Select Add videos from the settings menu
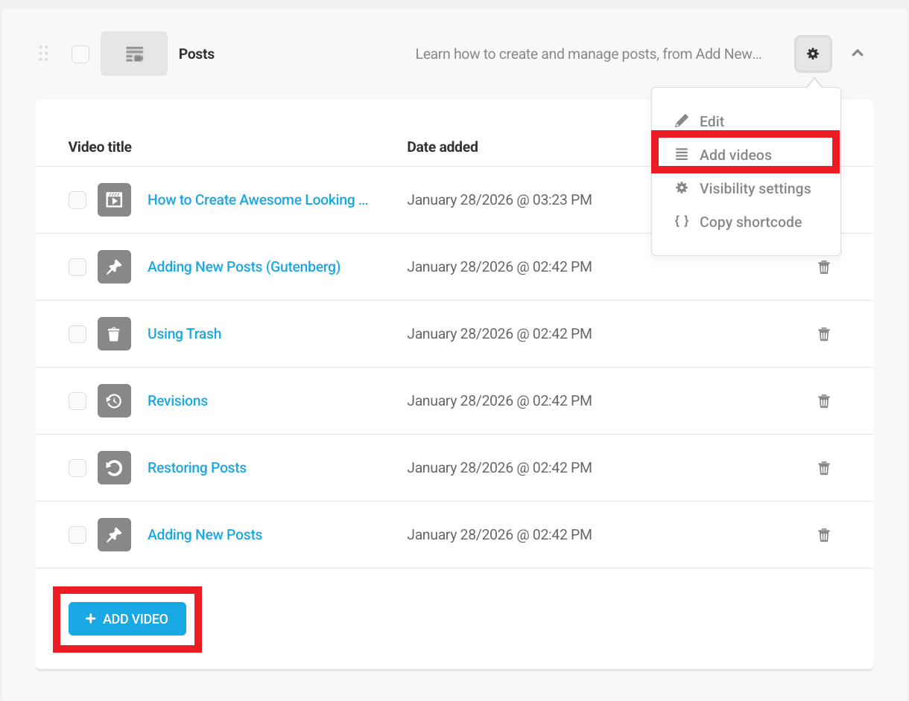This screenshot has height=701, width=909. [x=736, y=154]
